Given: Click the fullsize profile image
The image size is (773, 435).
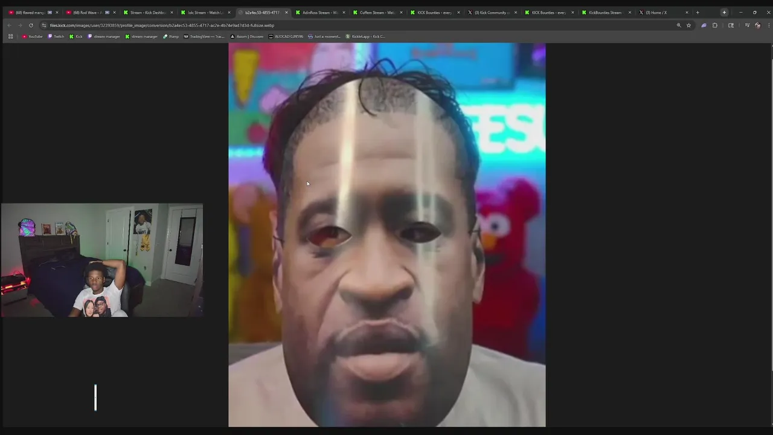Looking at the screenshot, I should (386, 235).
